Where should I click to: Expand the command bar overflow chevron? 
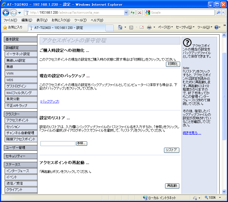click(225, 25)
